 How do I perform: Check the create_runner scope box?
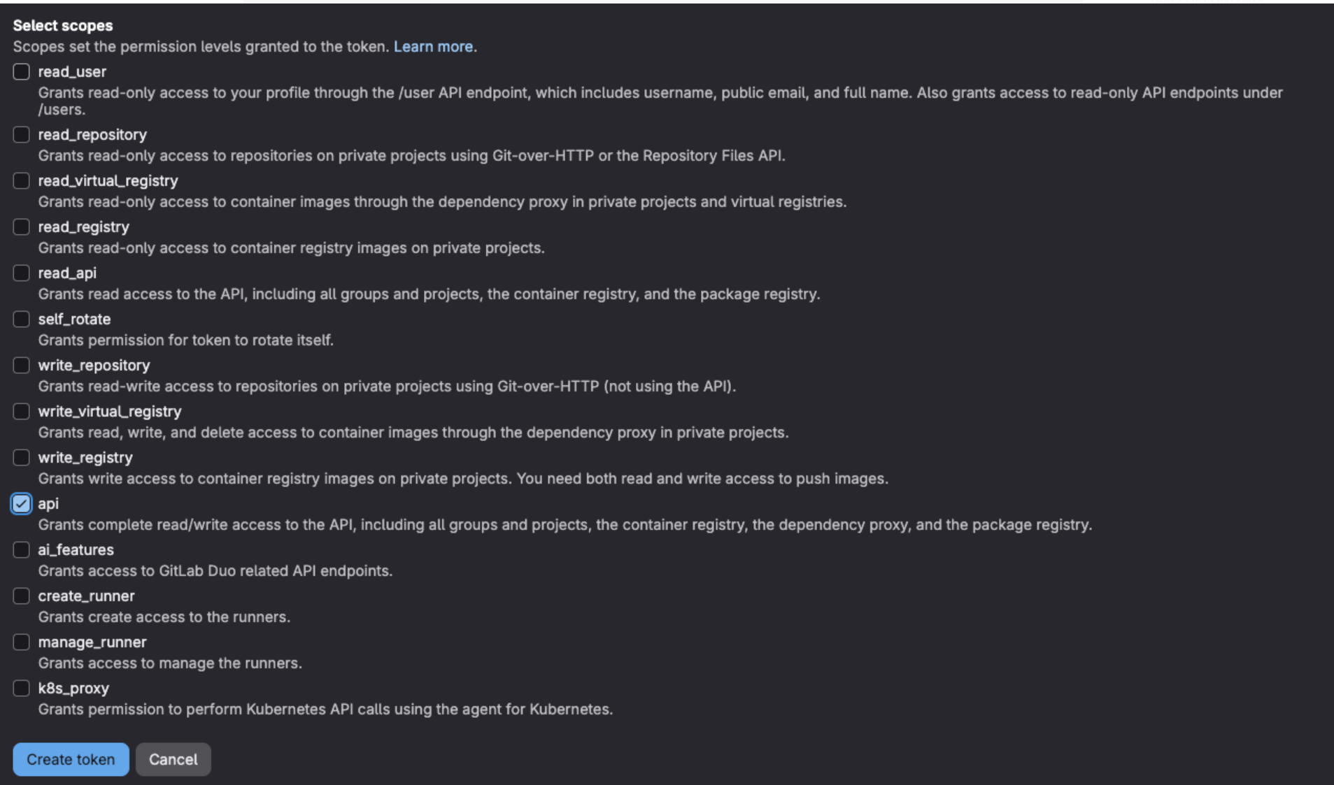click(22, 596)
